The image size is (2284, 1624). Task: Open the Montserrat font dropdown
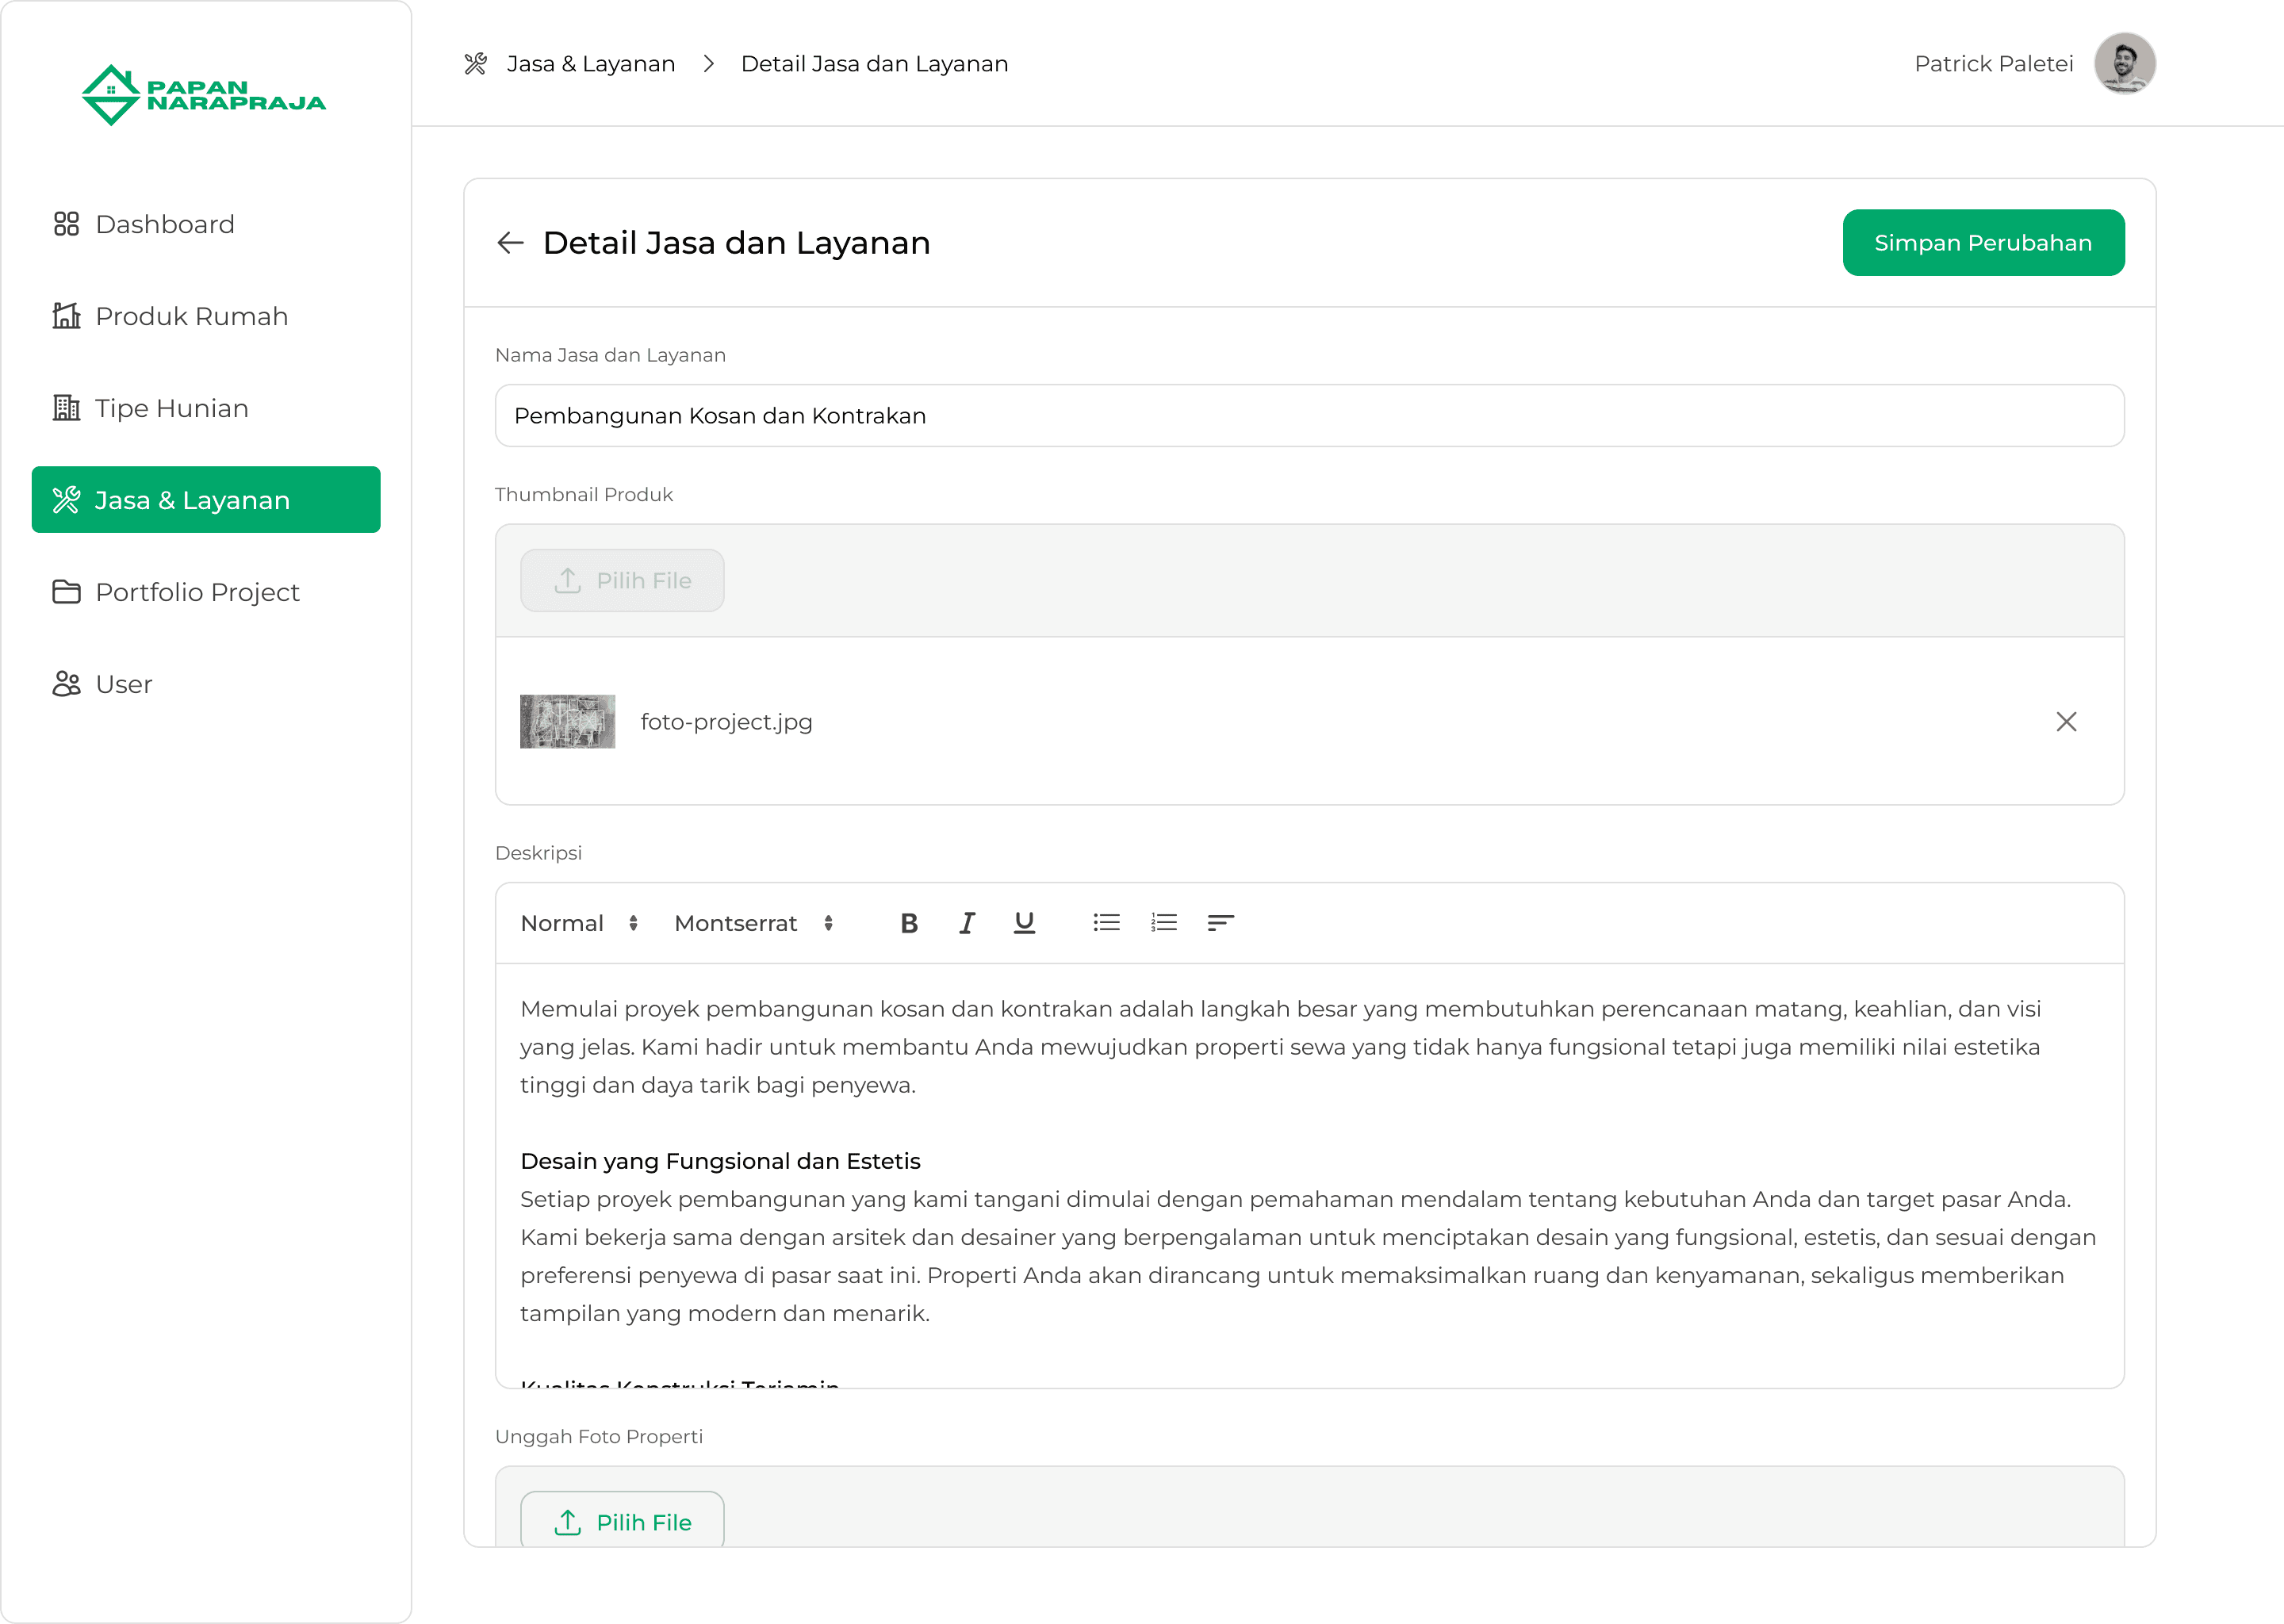click(x=753, y=923)
